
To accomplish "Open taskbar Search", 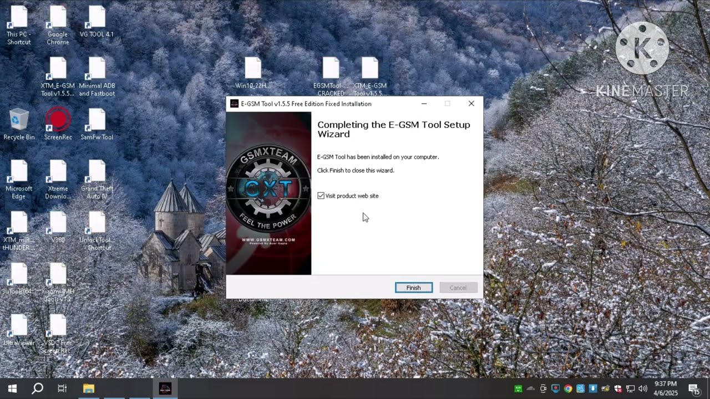I will pyautogui.click(x=37, y=388).
